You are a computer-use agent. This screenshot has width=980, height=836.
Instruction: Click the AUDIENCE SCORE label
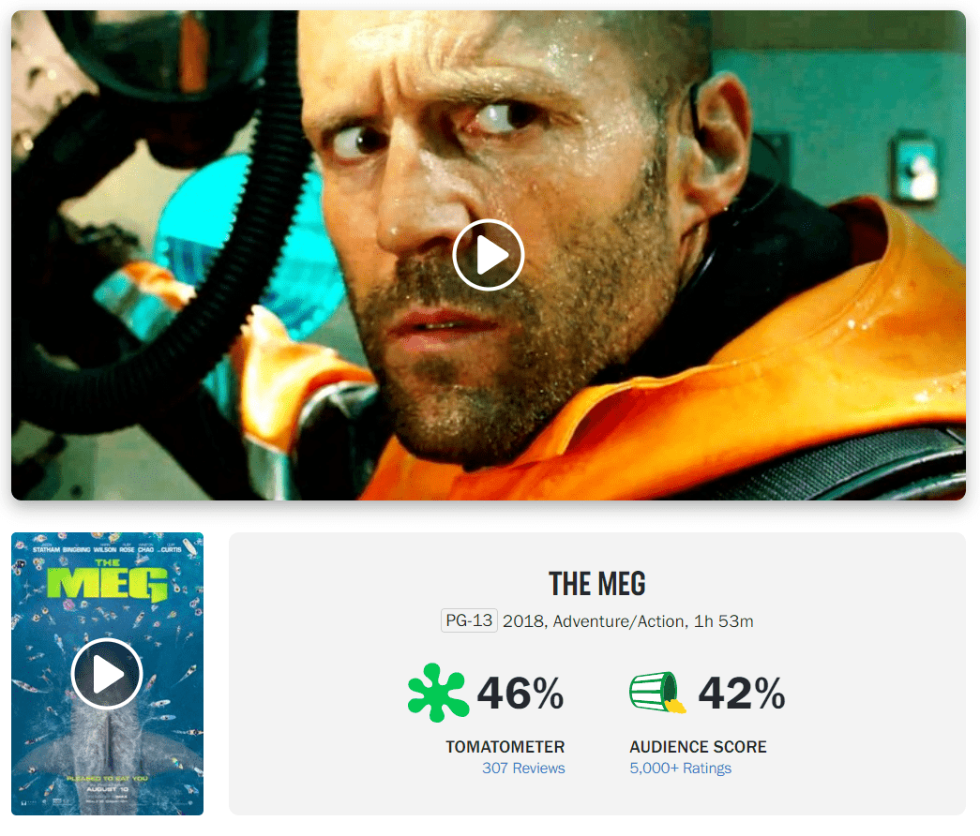click(x=698, y=747)
